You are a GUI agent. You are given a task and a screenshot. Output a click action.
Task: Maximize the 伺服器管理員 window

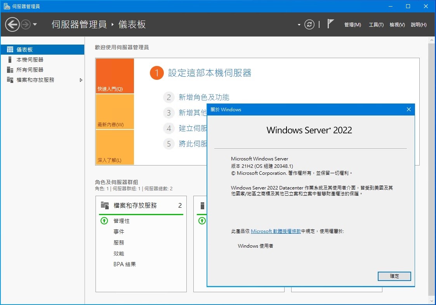pyautogui.click(x=408, y=6)
